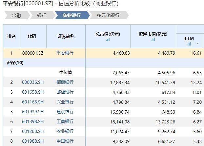
Task: Open the TTM sort dropdown arrow
Action: [197, 44]
